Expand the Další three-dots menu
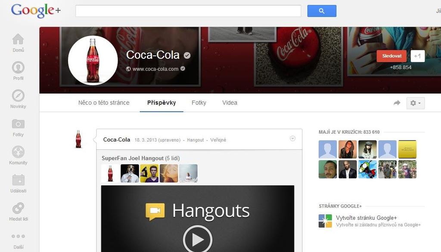Image resolution: width=441 pixels, height=252 pixels. coord(18,236)
